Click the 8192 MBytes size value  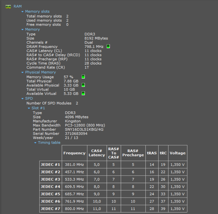point(96,38)
